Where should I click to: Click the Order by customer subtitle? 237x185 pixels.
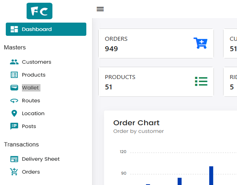pos(138,131)
